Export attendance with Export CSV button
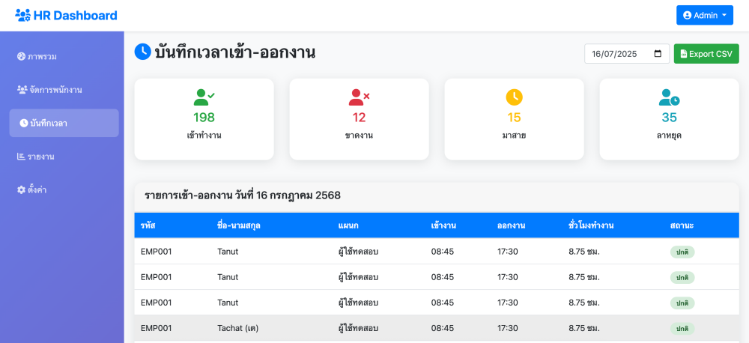Screen dimensions: 749x343 706,53
